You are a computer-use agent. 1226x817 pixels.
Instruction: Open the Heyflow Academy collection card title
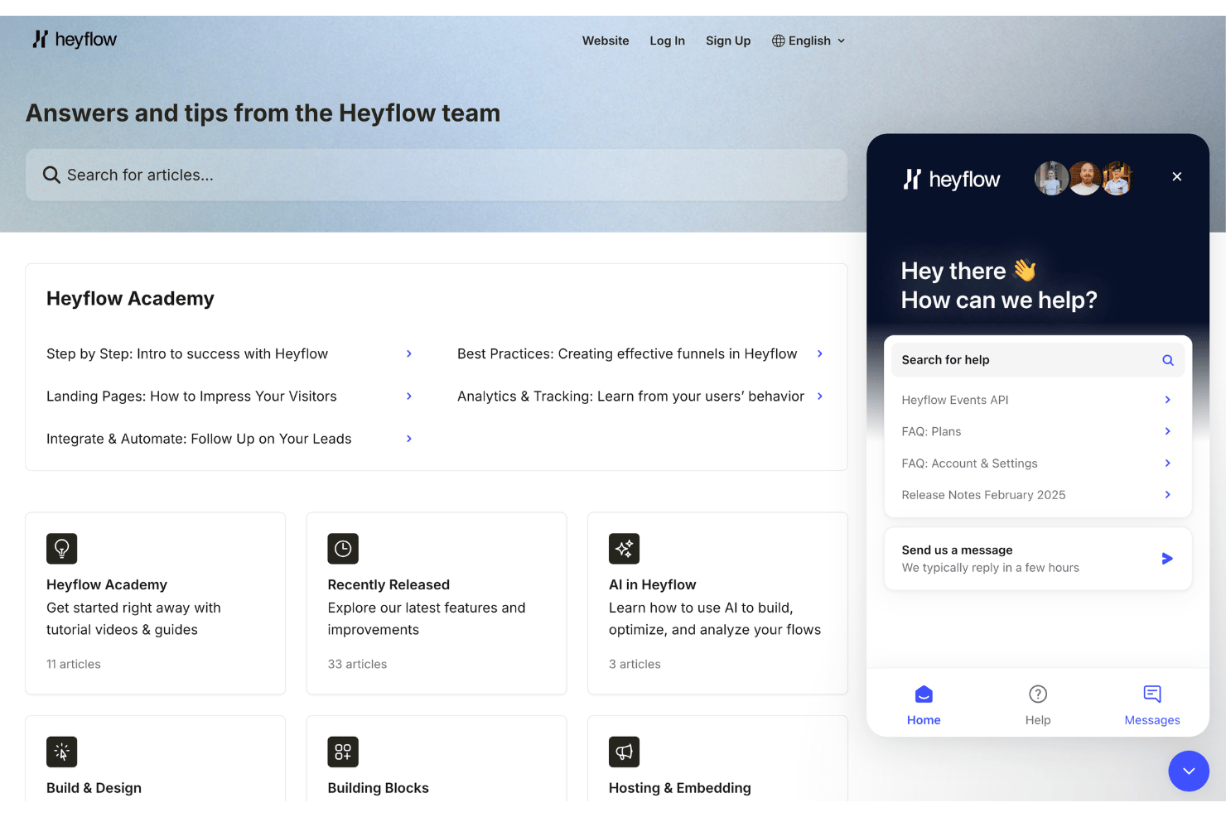(107, 584)
